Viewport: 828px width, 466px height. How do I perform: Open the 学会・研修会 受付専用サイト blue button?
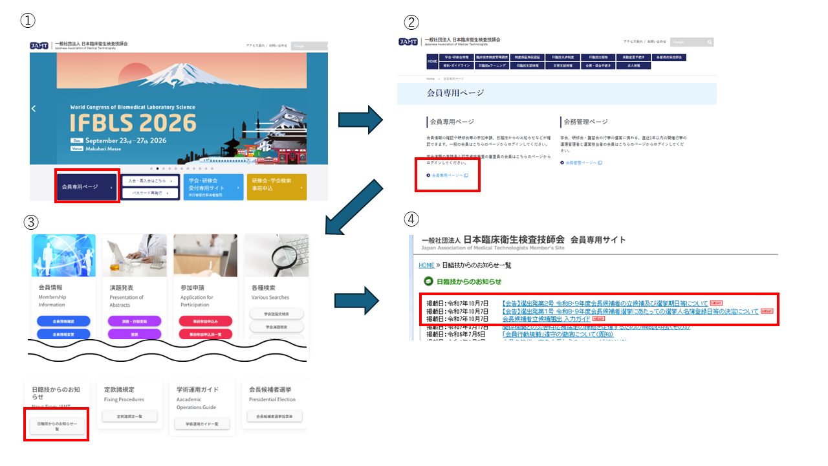[x=213, y=187]
